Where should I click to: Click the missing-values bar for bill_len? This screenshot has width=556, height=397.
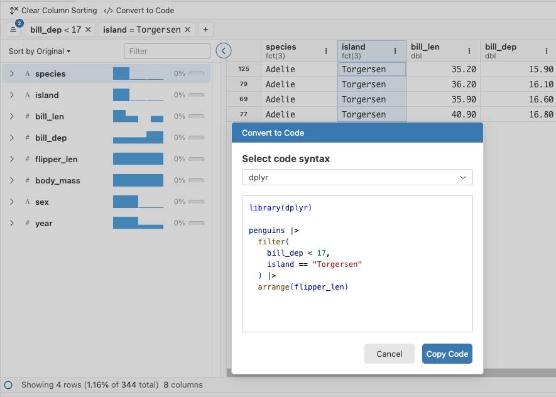pyautogui.click(x=196, y=116)
